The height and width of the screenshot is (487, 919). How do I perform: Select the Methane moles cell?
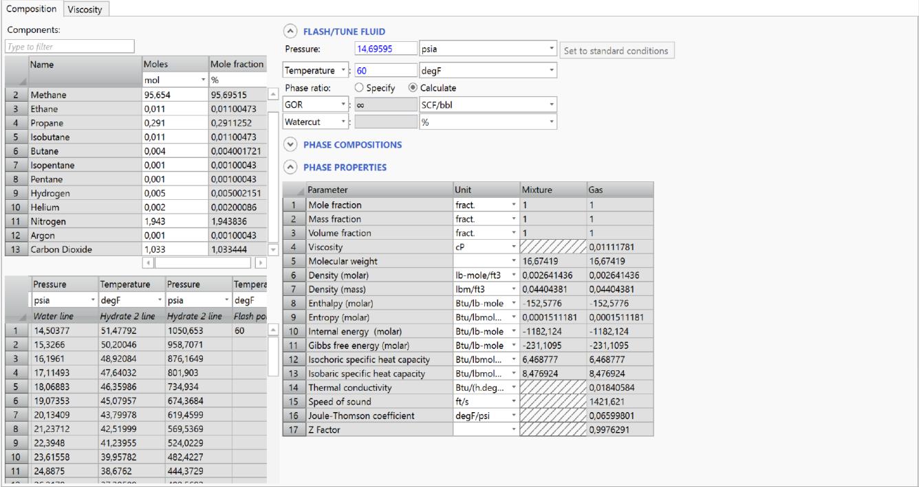point(174,95)
